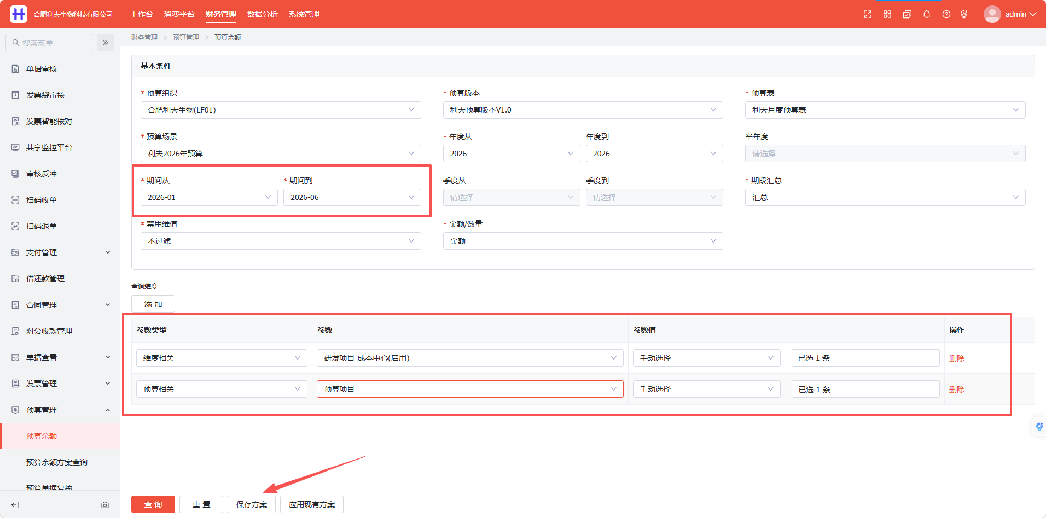The image size is (1046, 518).
Task: Collapse the sidebar with double-arrow icon
Action: [x=106, y=43]
